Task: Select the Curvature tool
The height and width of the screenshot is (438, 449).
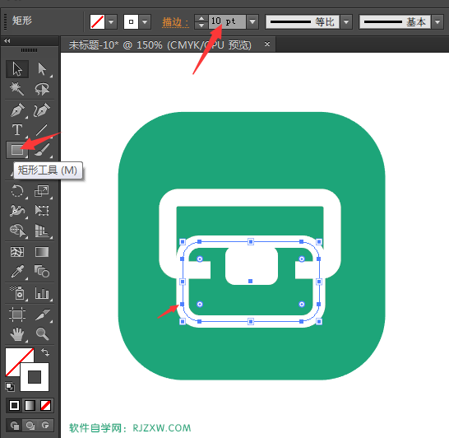Action: coord(42,110)
